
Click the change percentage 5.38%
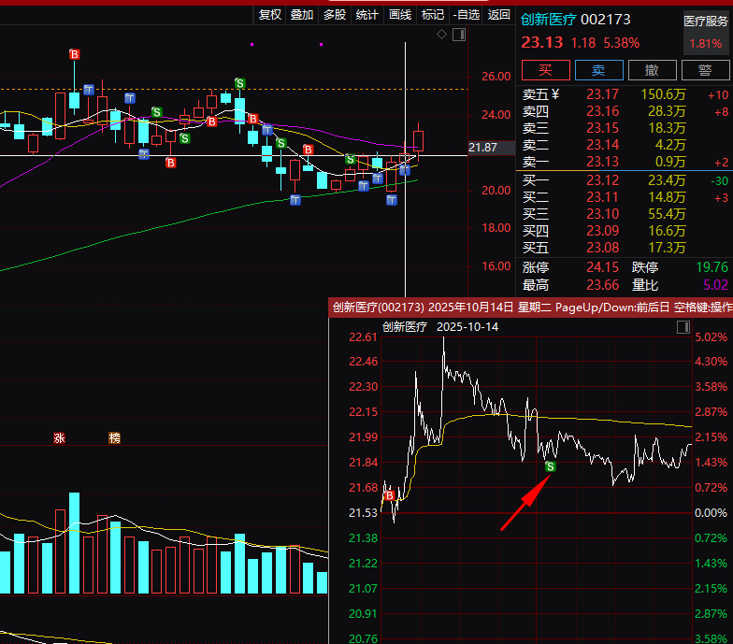click(x=621, y=43)
